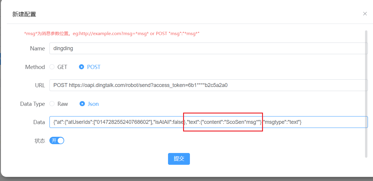This screenshot has width=373, height=181.
Task: Close the 新建配置 dialog
Action: pyautogui.click(x=365, y=14)
